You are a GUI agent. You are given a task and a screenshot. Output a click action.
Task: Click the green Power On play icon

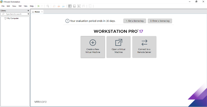[x=39, y=6]
